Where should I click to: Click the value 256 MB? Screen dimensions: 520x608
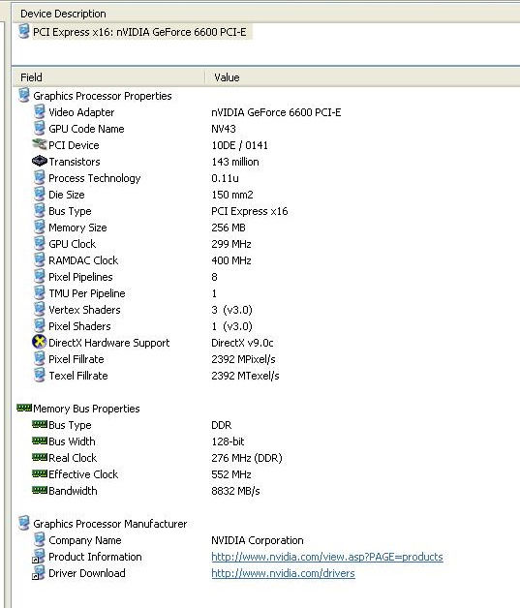pos(229,228)
